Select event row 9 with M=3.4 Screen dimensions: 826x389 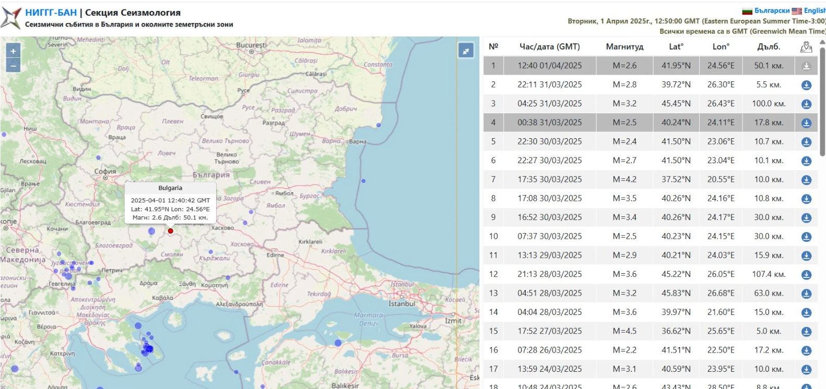point(549,217)
